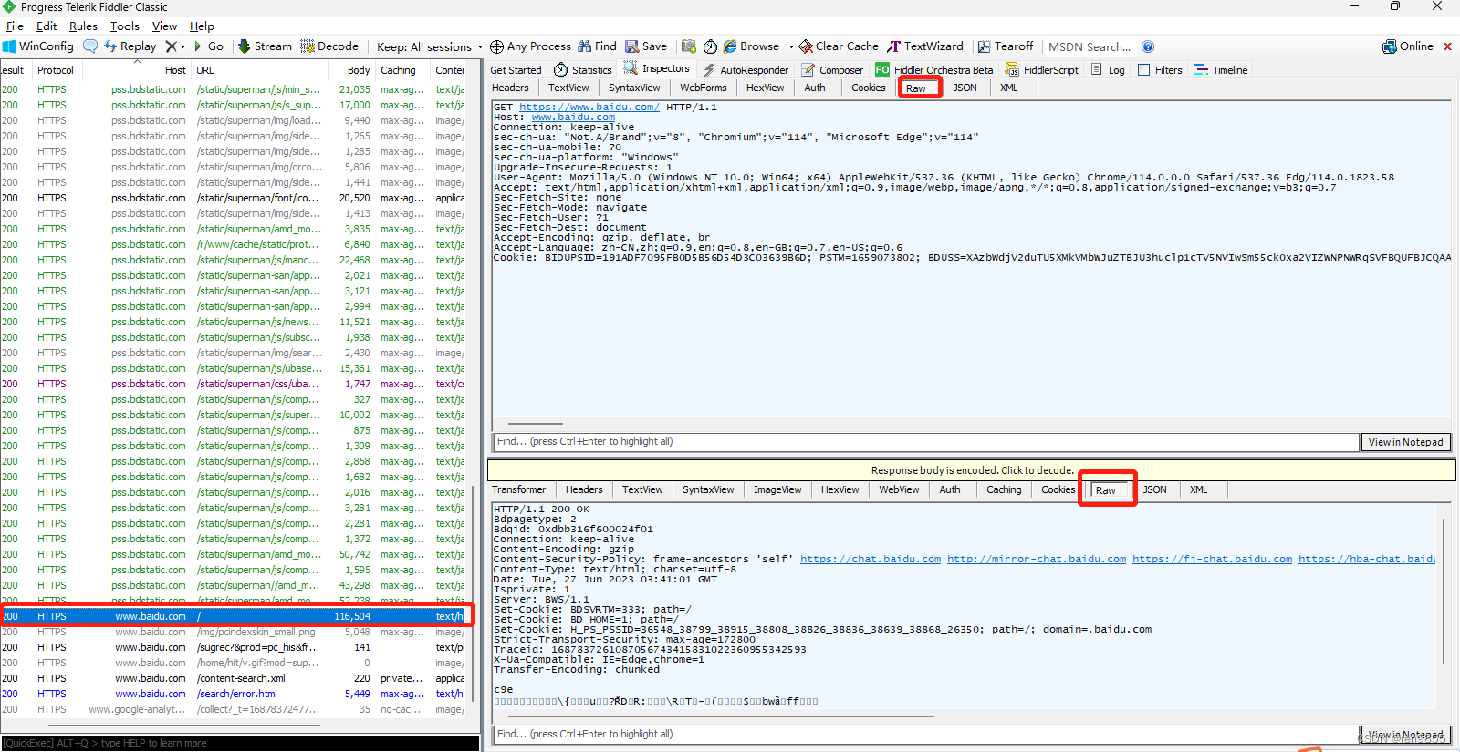Open the File menu

point(15,26)
